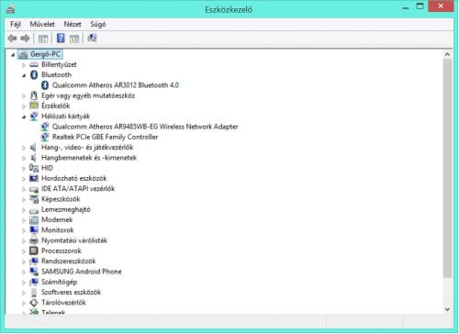Minimize the Eszközkezelő window
The width and height of the screenshot is (459, 334).
[406, 6]
